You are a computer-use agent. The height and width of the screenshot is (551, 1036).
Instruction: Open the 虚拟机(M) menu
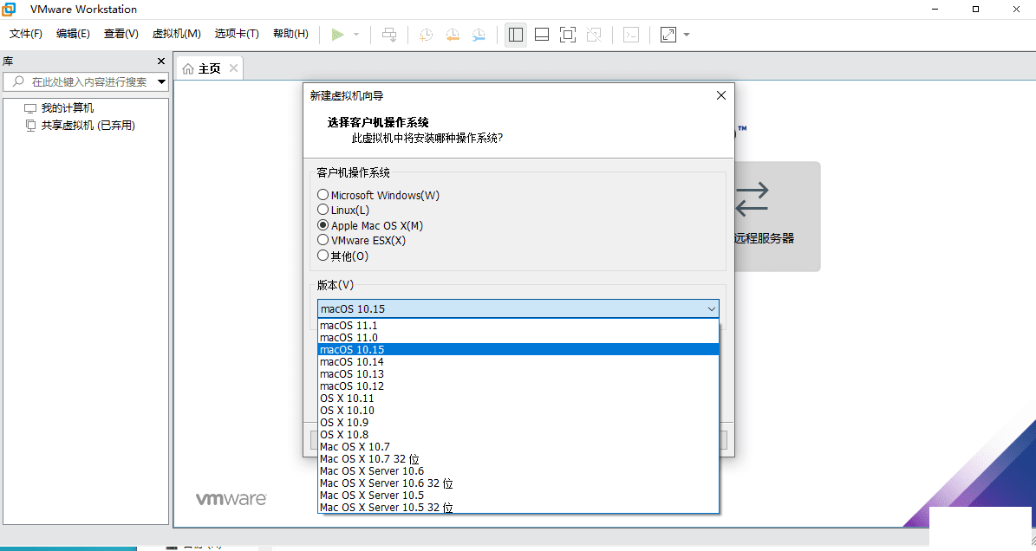pos(176,34)
